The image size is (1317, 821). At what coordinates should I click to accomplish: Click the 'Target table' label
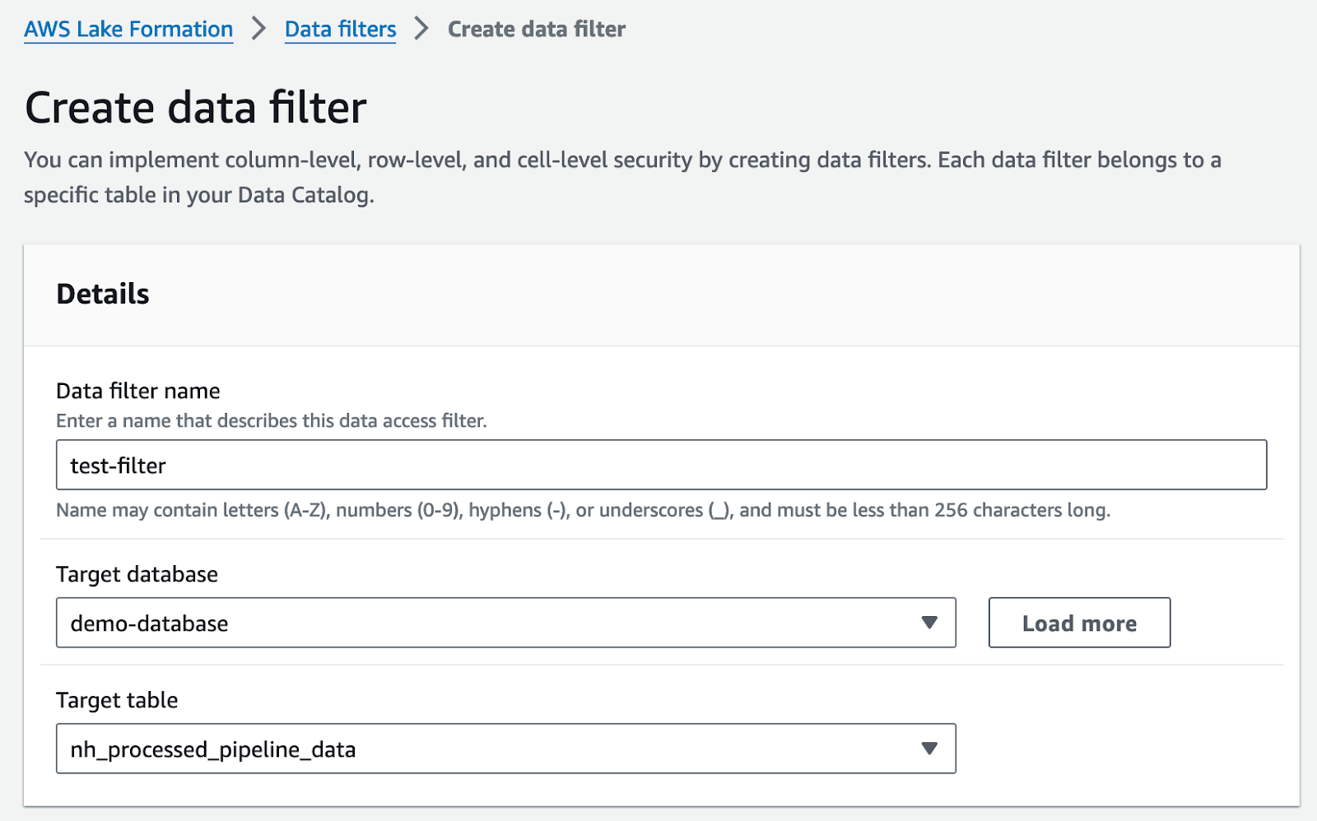[x=117, y=700]
